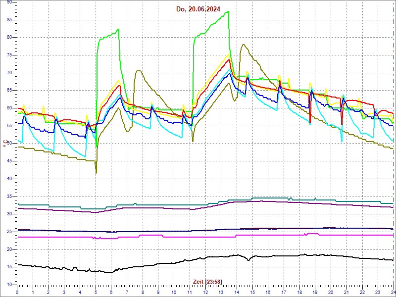Click the magenta curve's step-up near hour 8

click(140, 236)
